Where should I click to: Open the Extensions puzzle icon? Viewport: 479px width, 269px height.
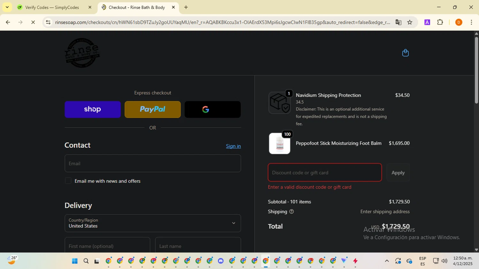(x=440, y=22)
